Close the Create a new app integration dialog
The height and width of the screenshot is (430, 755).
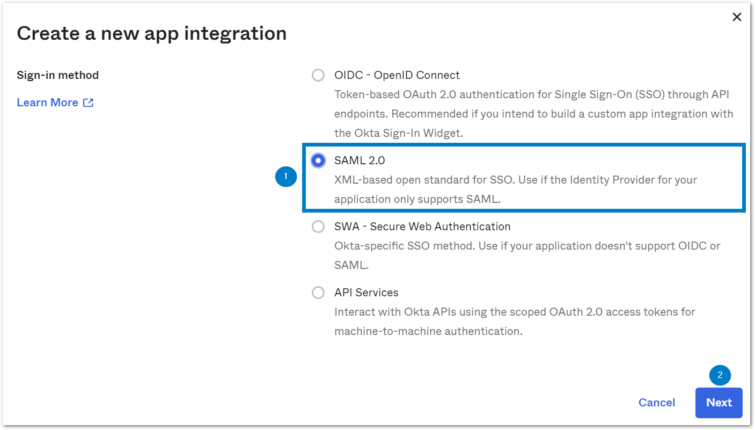pos(737,17)
